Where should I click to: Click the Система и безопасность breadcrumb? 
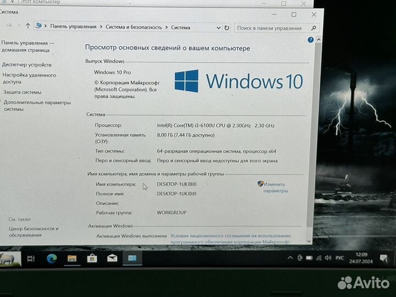(x=134, y=27)
